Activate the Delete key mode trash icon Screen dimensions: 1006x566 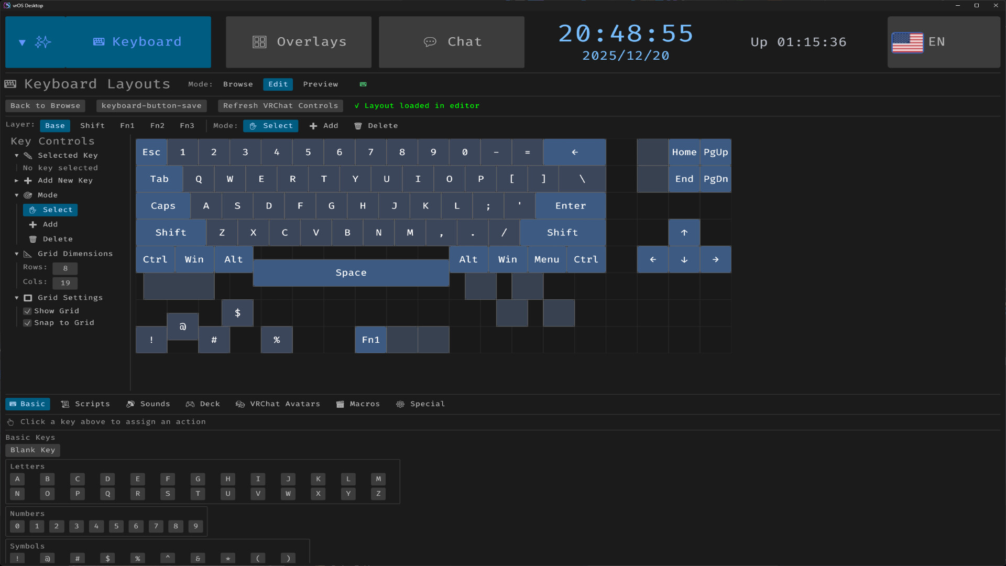pos(358,126)
